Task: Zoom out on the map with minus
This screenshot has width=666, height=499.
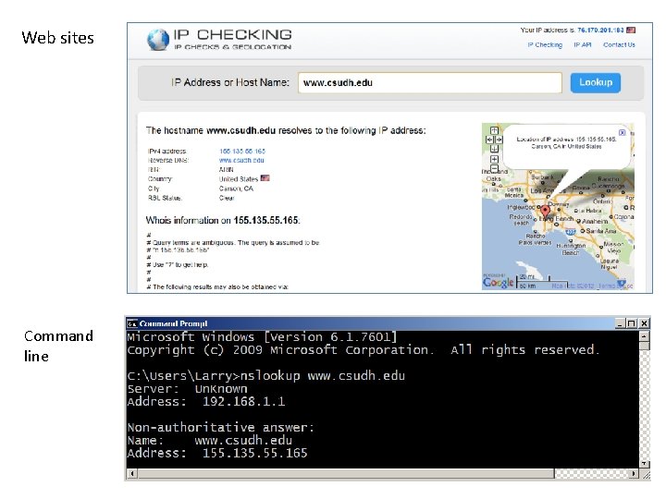Action: pos(494,168)
